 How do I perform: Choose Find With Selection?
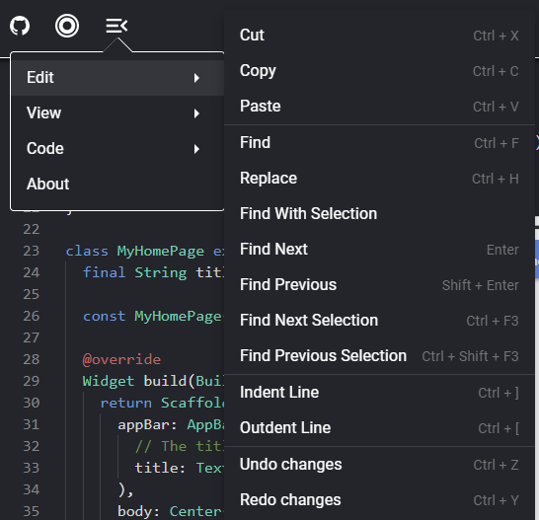(x=379, y=214)
